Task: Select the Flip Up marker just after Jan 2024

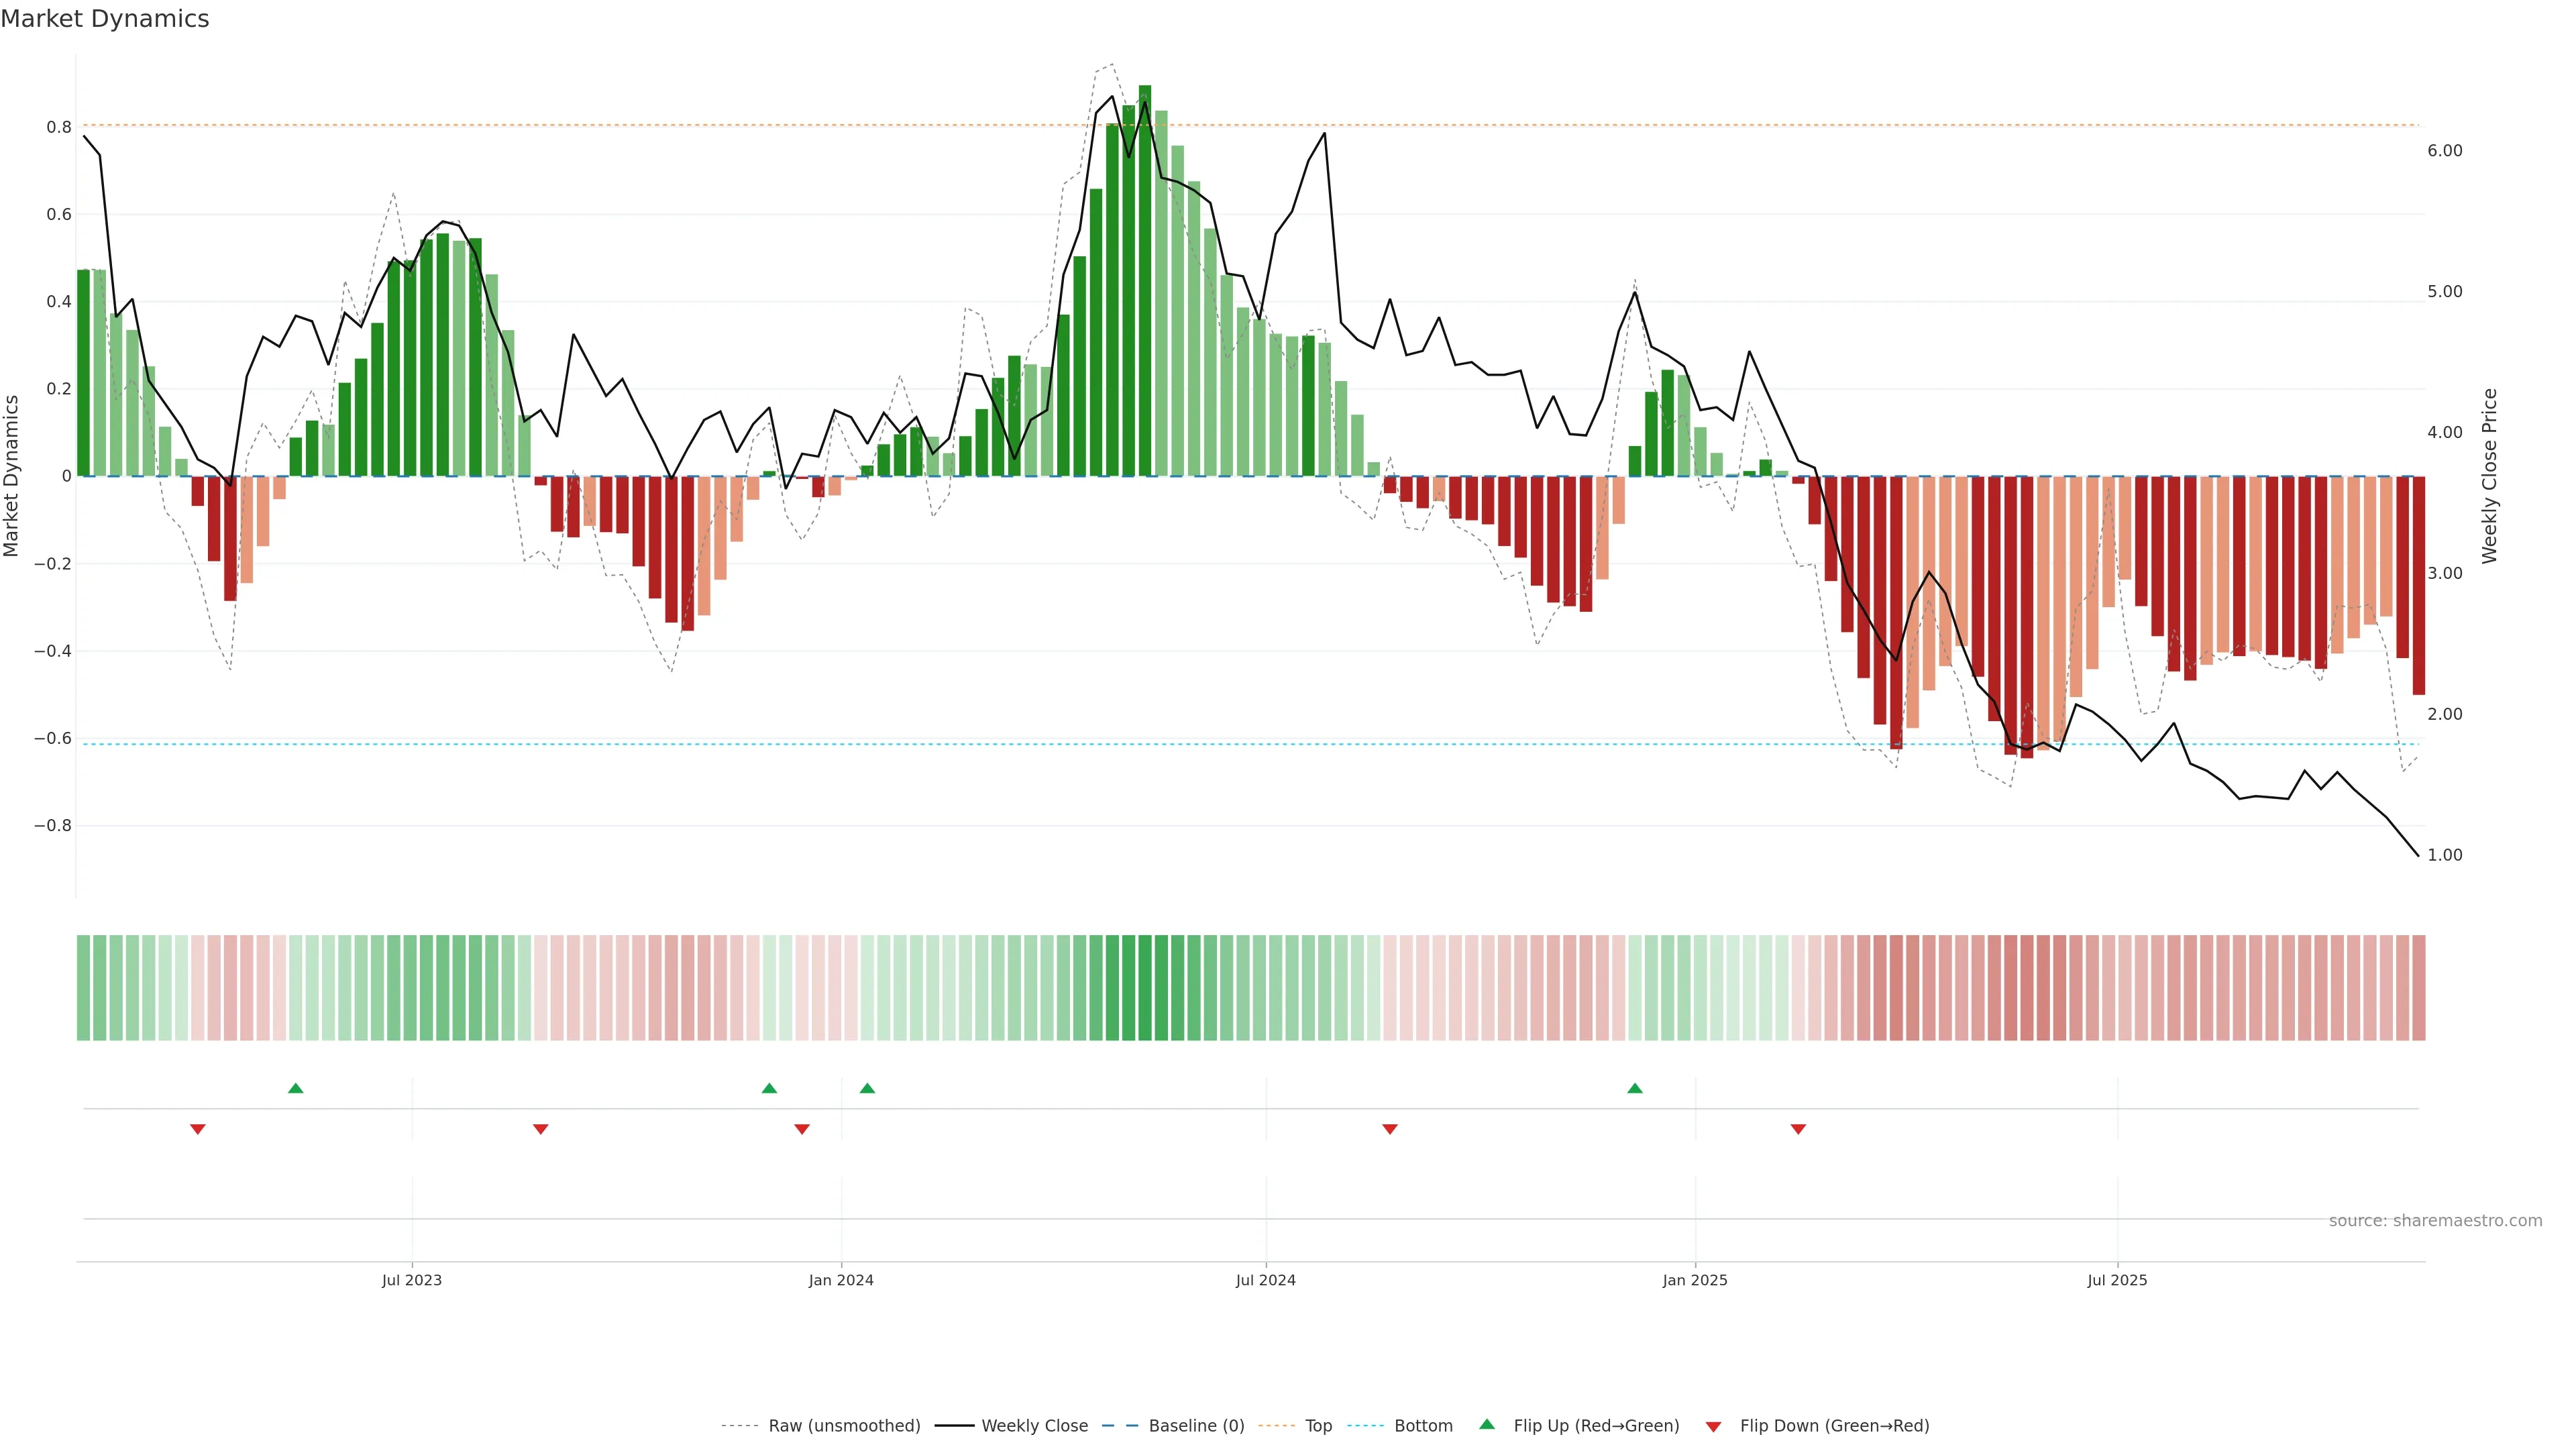Action: (x=867, y=1088)
